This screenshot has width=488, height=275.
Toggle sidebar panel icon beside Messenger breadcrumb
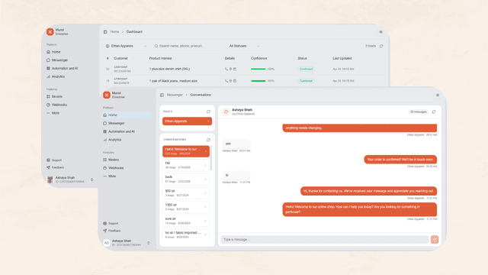[162, 95]
